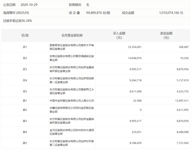The height and width of the screenshot is (150, 191).
Task: Select 东方财富证券 昌都两江大道 branch name
Action: (x=71, y=92)
